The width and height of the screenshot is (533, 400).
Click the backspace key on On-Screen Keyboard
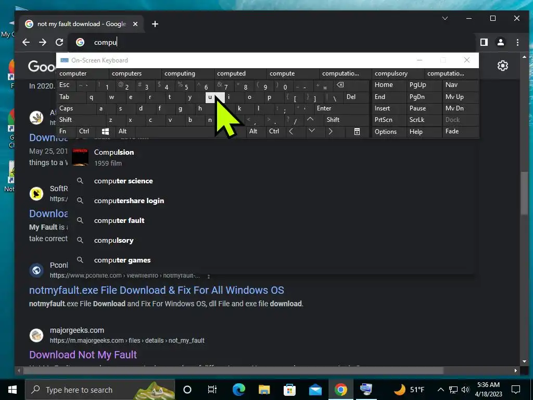(340, 85)
